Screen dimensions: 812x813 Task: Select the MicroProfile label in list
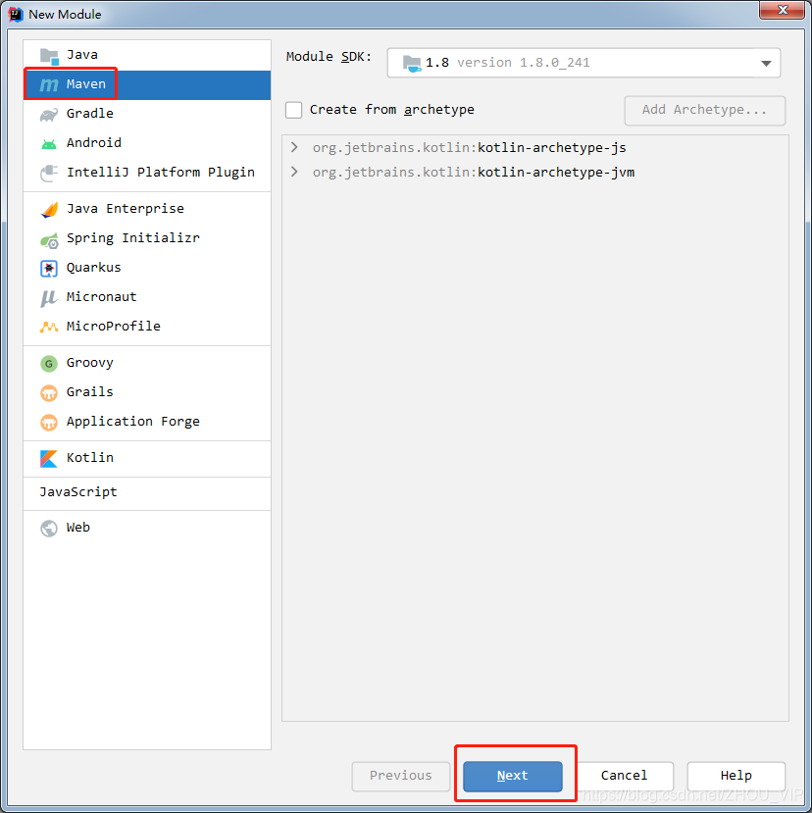click(114, 327)
